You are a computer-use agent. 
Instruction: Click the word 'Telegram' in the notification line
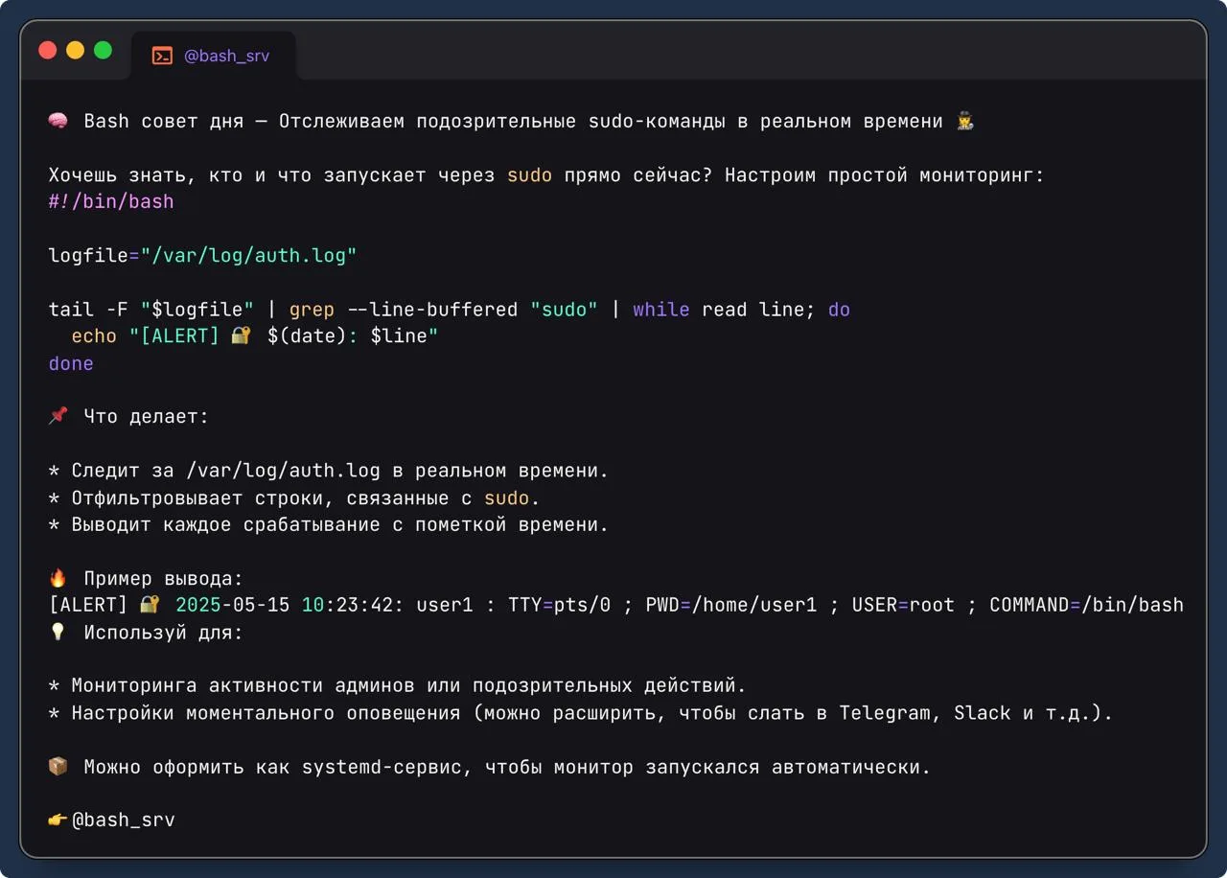click(885, 713)
